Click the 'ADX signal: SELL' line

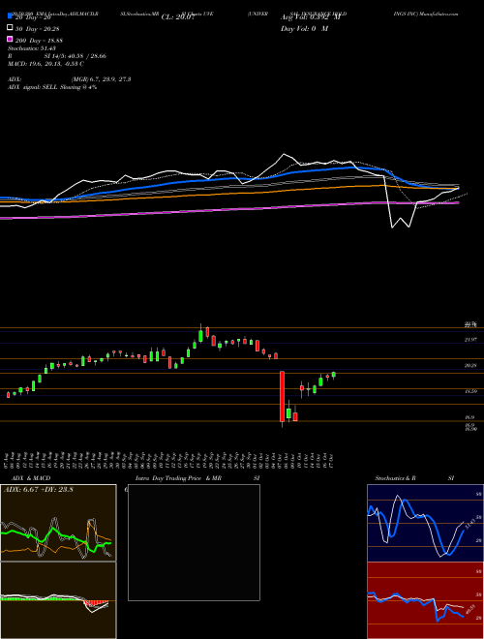pyautogui.click(x=52, y=87)
